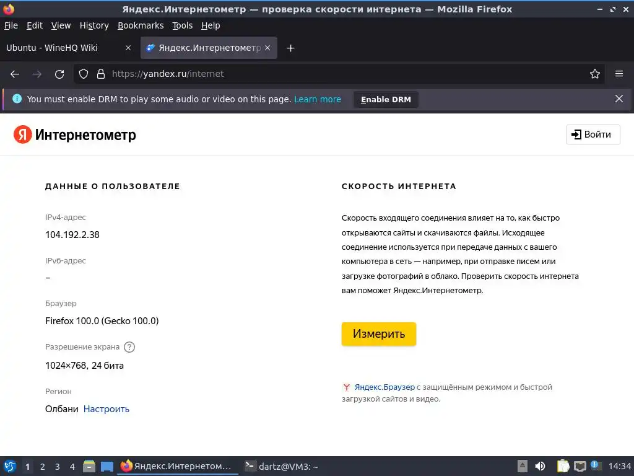
Task: Open the Edit menu
Action: [x=35, y=25]
